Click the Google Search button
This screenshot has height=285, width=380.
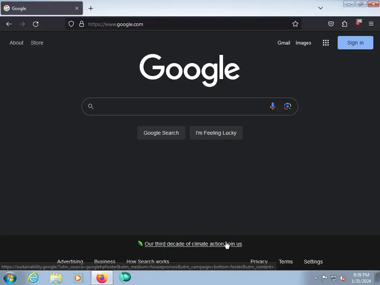click(x=161, y=133)
